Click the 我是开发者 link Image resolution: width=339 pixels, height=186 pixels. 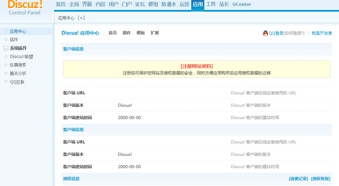pyautogui.click(x=322, y=33)
